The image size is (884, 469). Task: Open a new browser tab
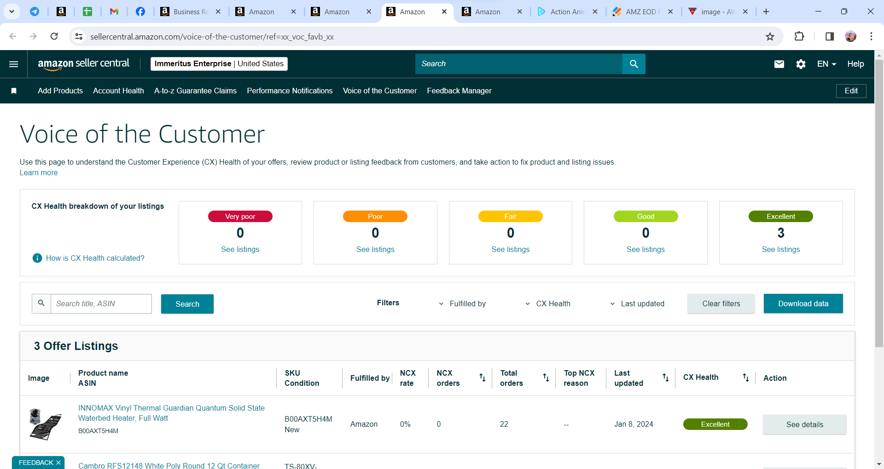(766, 11)
